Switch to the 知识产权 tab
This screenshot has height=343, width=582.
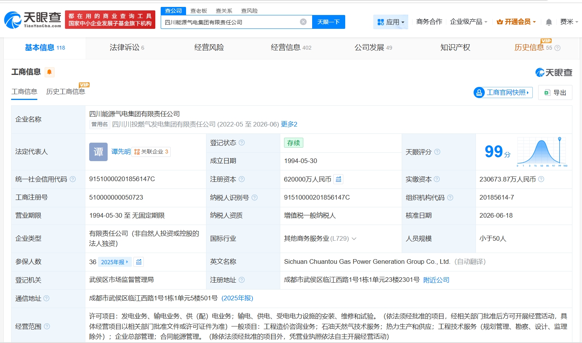pyautogui.click(x=455, y=48)
